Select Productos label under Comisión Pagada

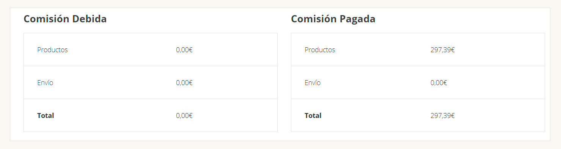pyautogui.click(x=320, y=50)
